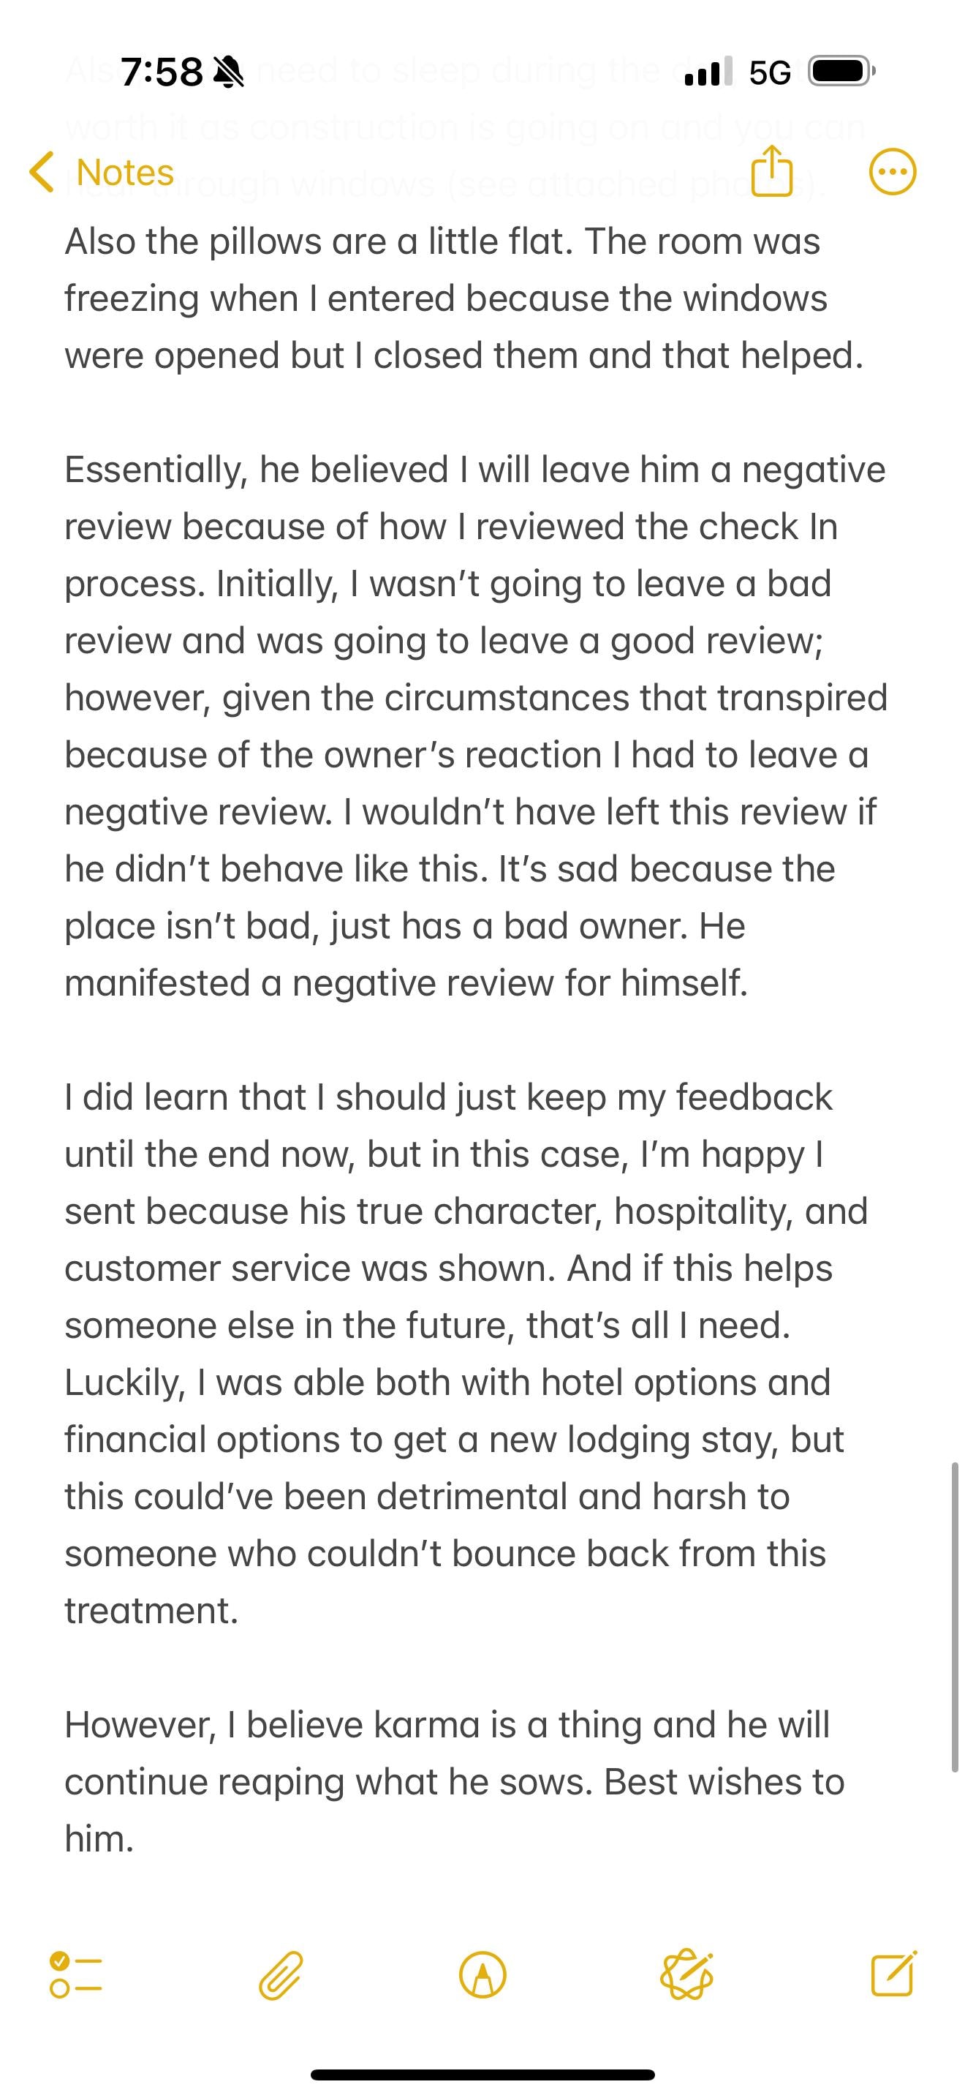Tap the cellular signal bars

[x=708, y=72]
